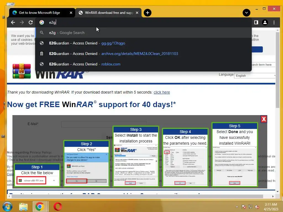Click the search magnifier icon in the suggestions
This screenshot has height=212, width=283.
[42, 33]
